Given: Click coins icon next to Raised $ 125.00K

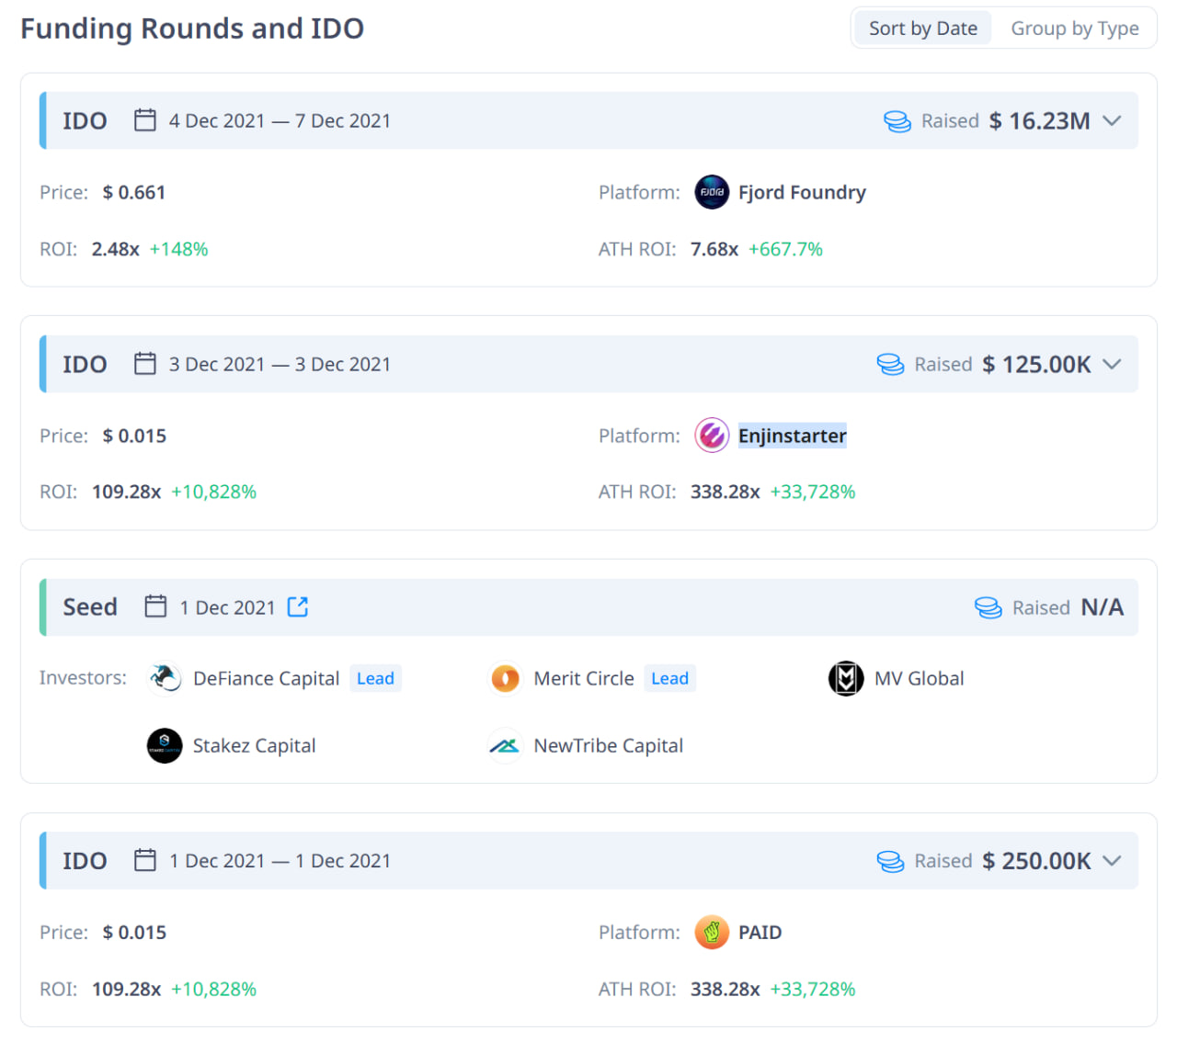Looking at the screenshot, I should 890,365.
